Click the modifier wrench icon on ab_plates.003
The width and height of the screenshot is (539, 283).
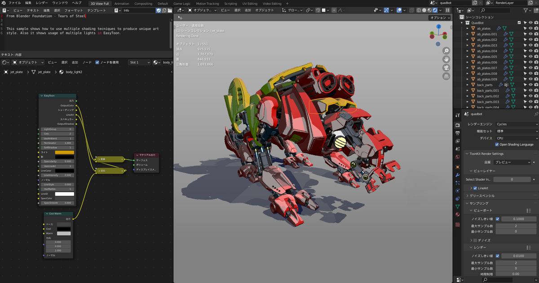[505, 45]
